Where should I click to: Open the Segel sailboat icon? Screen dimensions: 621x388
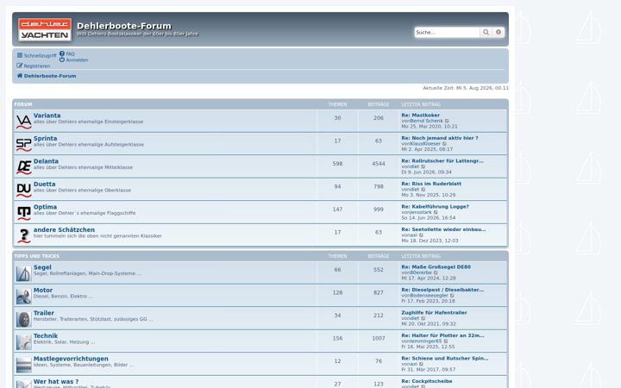24,273
